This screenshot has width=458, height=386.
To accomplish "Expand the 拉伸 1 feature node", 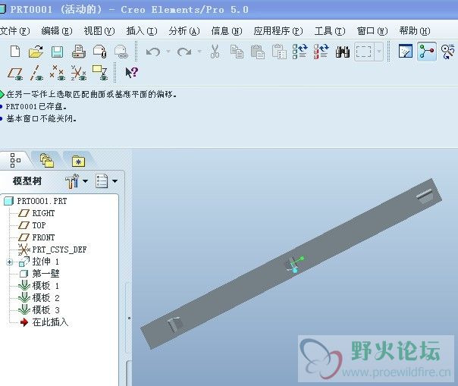I will [10, 262].
